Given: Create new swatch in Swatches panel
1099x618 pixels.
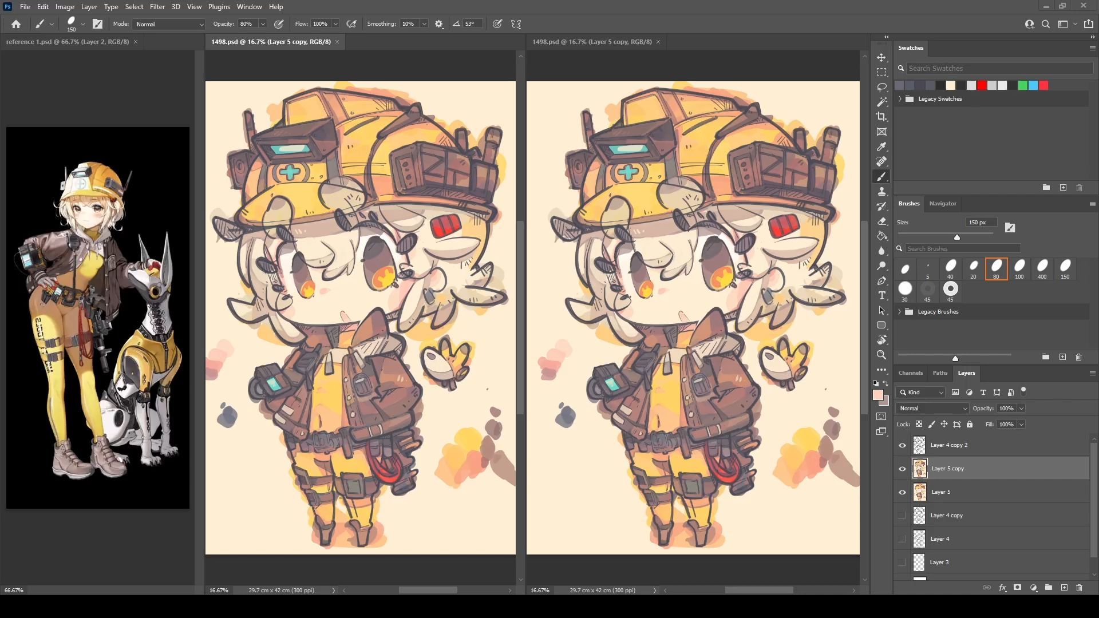Looking at the screenshot, I should pyautogui.click(x=1063, y=188).
